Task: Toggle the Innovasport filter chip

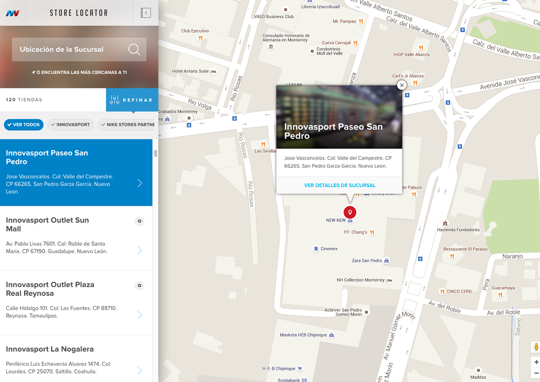Action: point(71,124)
